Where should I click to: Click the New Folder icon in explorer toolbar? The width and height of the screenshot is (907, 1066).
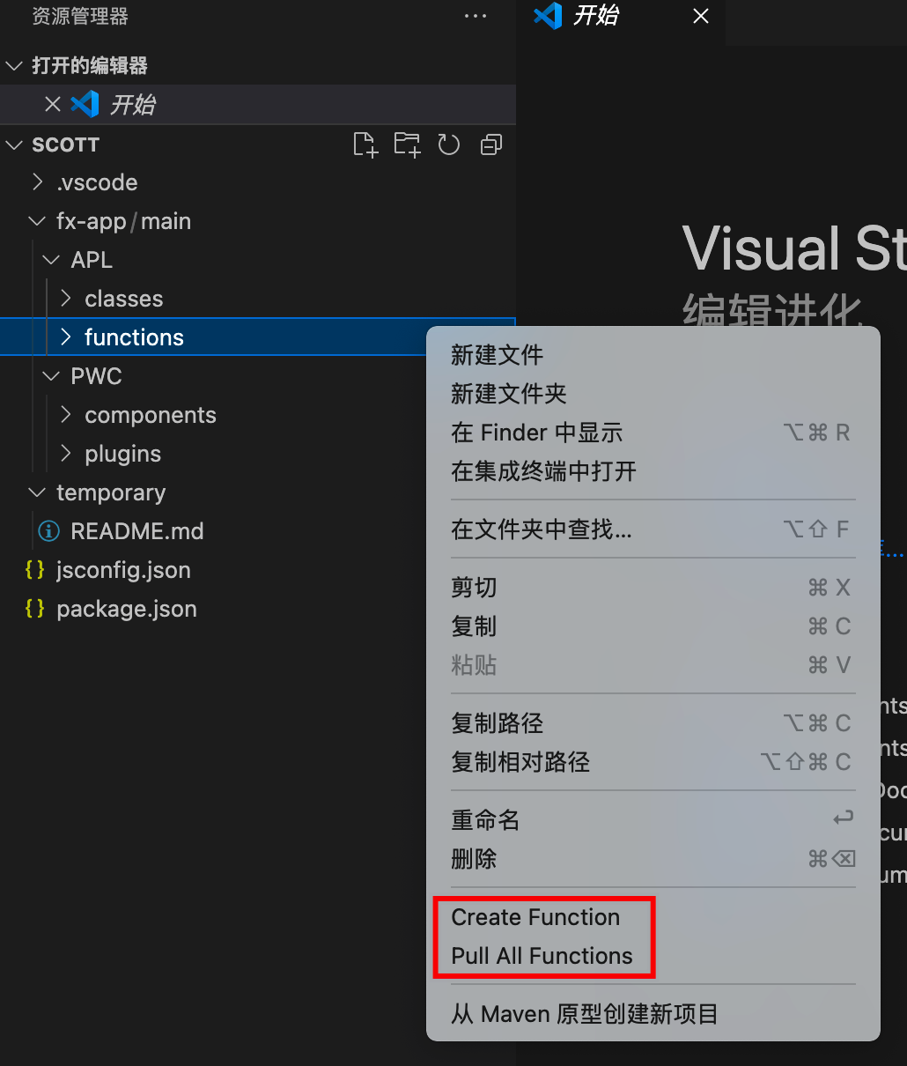pos(407,144)
